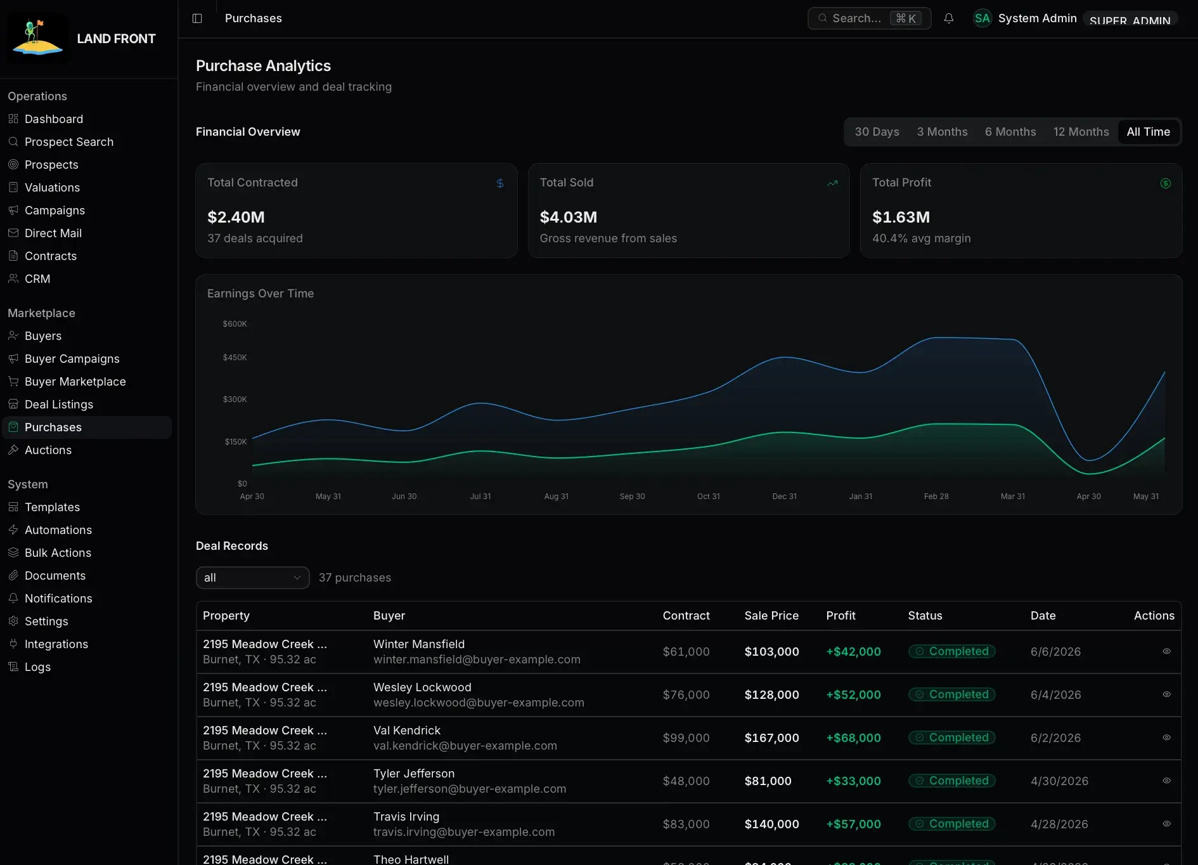Open Campaigns in sidebar
Image resolution: width=1198 pixels, height=865 pixels.
pyautogui.click(x=87, y=211)
